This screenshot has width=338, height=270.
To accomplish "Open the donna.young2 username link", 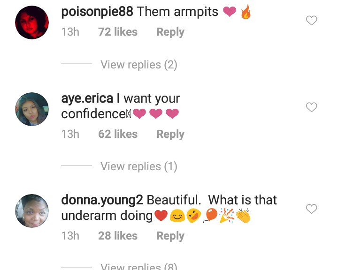I will click(x=102, y=200).
